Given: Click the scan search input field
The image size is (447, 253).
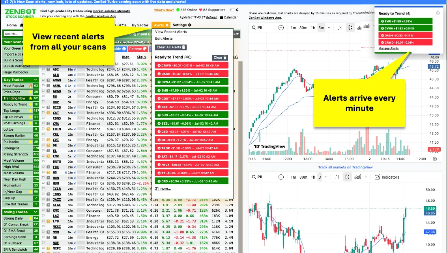Looking at the screenshot, I should pyautogui.click(x=13, y=34).
